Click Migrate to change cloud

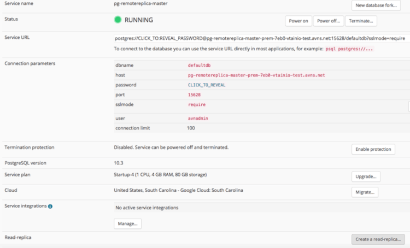point(365,192)
